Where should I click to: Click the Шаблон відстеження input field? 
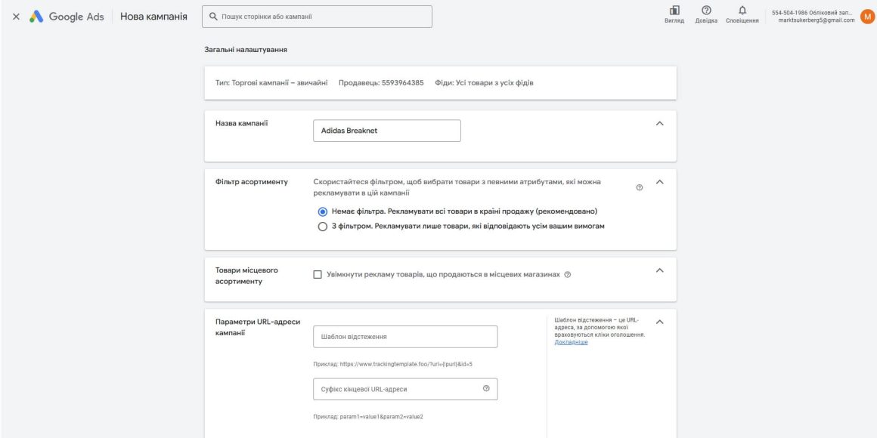coord(405,337)
